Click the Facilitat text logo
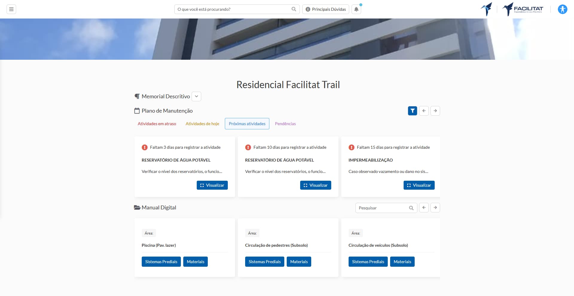 523,9
